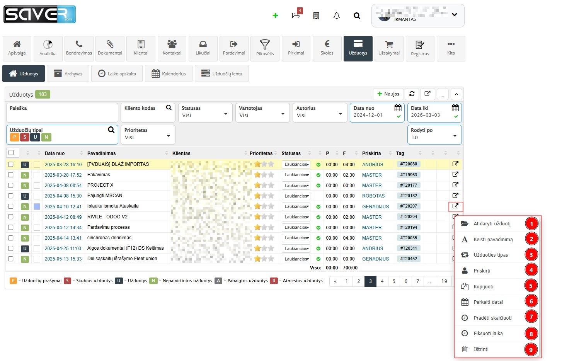This screenshot has height=361, width=562.
Task: Click the blue color box in Iplauku row
Action: (x=37, y=206)
